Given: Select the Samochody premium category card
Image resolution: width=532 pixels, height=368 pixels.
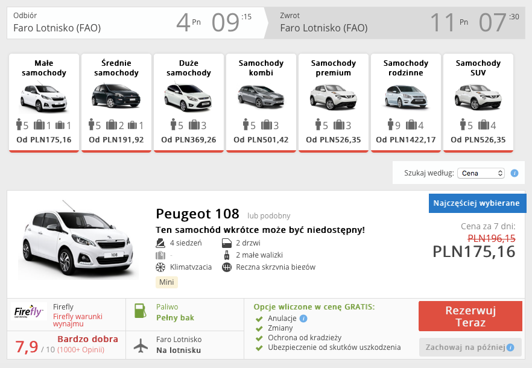Looking at the screenshot, I should click(x=334, y=103).
